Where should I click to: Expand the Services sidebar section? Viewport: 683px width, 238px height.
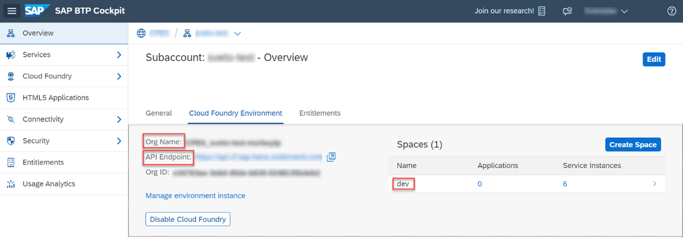tap(119, 55)
